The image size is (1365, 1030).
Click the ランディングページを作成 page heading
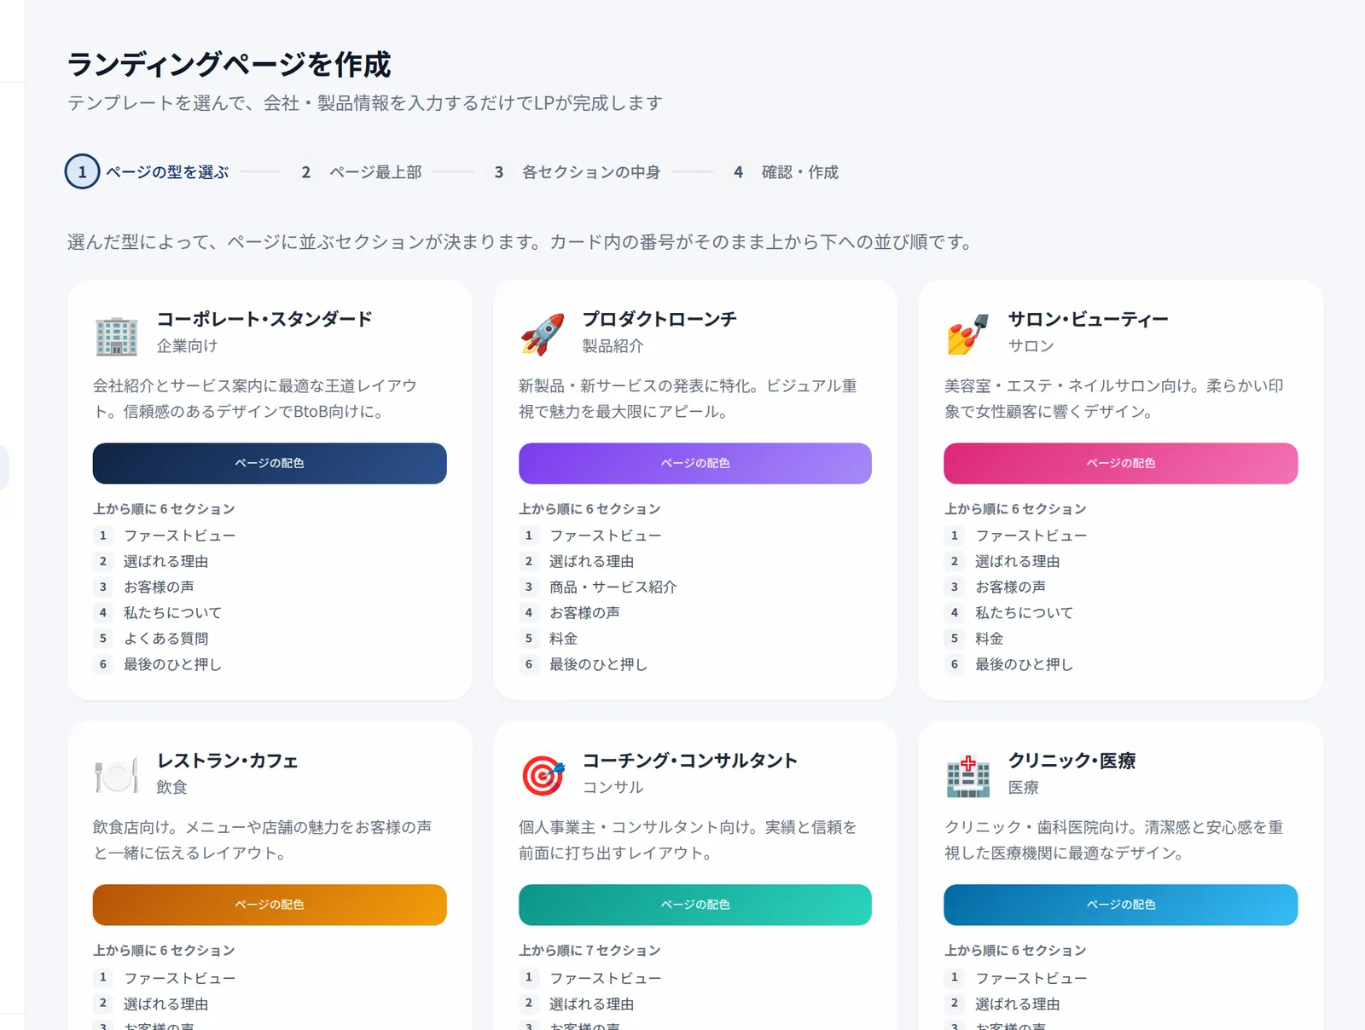tap(229, 65)
